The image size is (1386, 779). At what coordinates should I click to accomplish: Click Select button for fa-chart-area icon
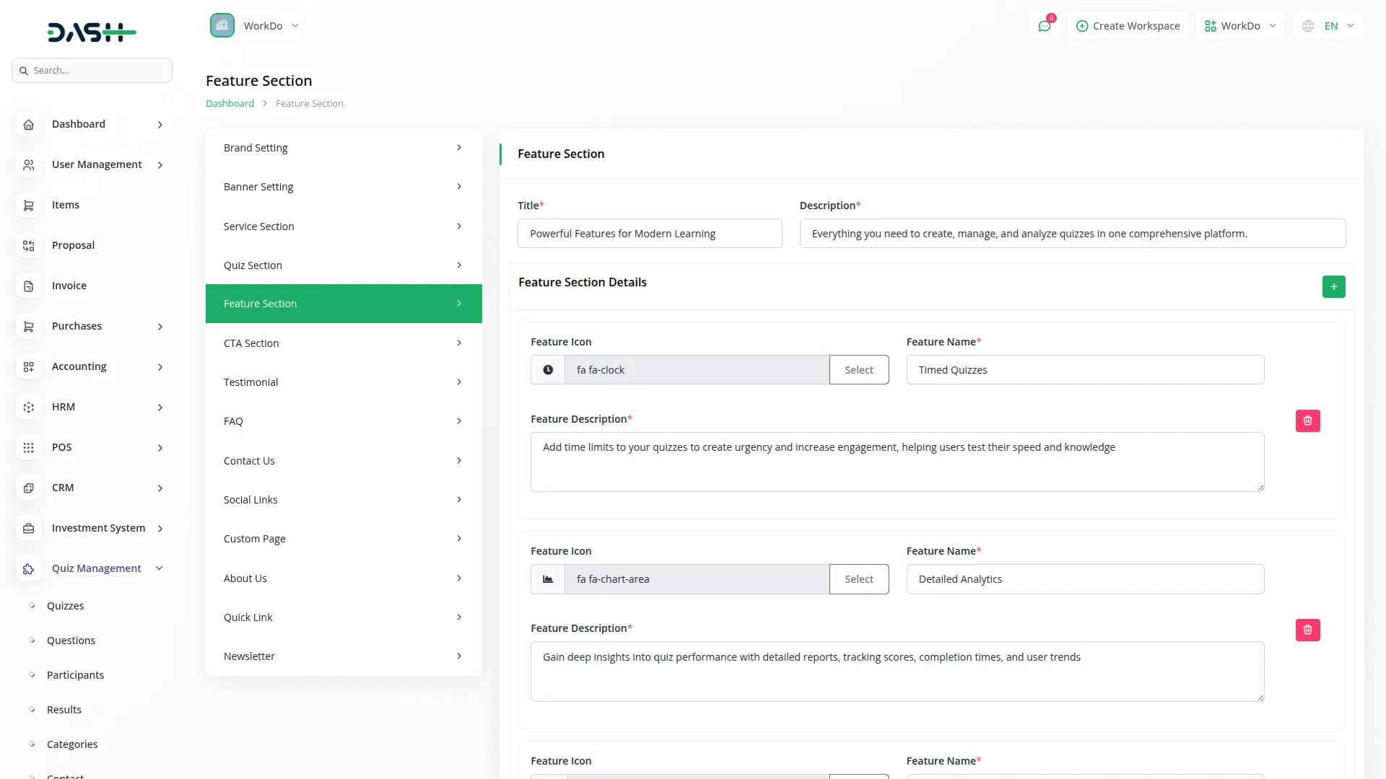[858, 579]
